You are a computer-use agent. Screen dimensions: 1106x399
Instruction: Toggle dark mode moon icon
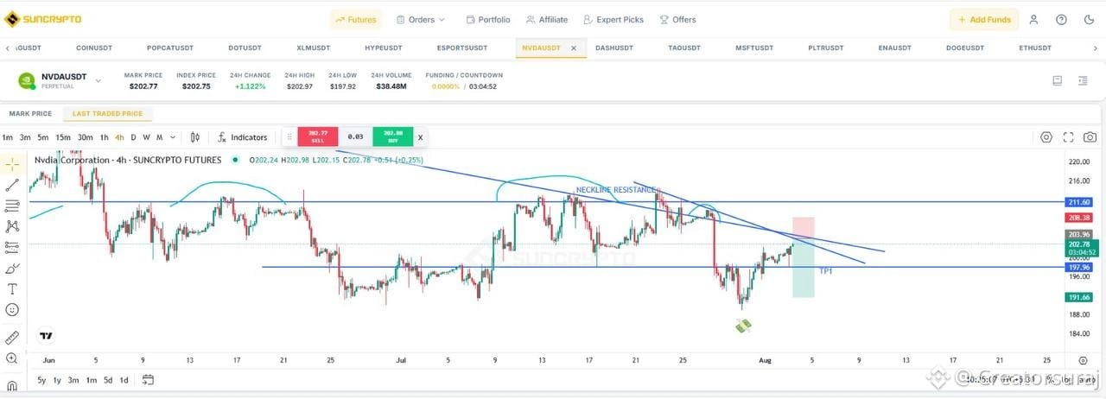pos(1089,19)
